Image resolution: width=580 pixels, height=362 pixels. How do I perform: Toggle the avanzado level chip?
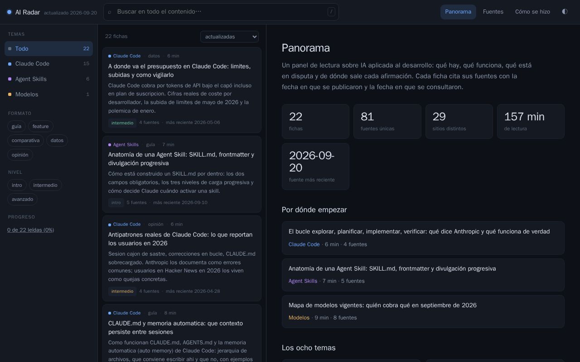coord(22,199)
